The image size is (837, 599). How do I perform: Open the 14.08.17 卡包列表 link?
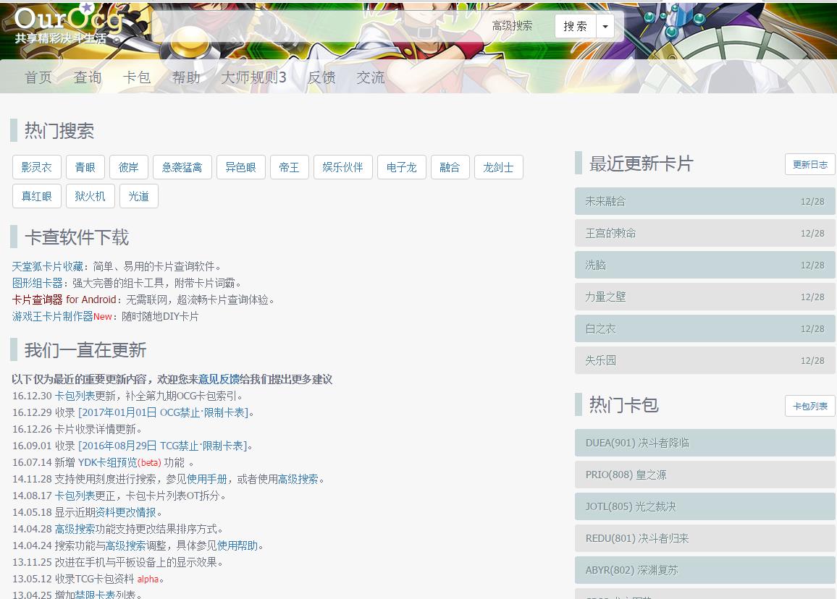[x=75, y=496]
